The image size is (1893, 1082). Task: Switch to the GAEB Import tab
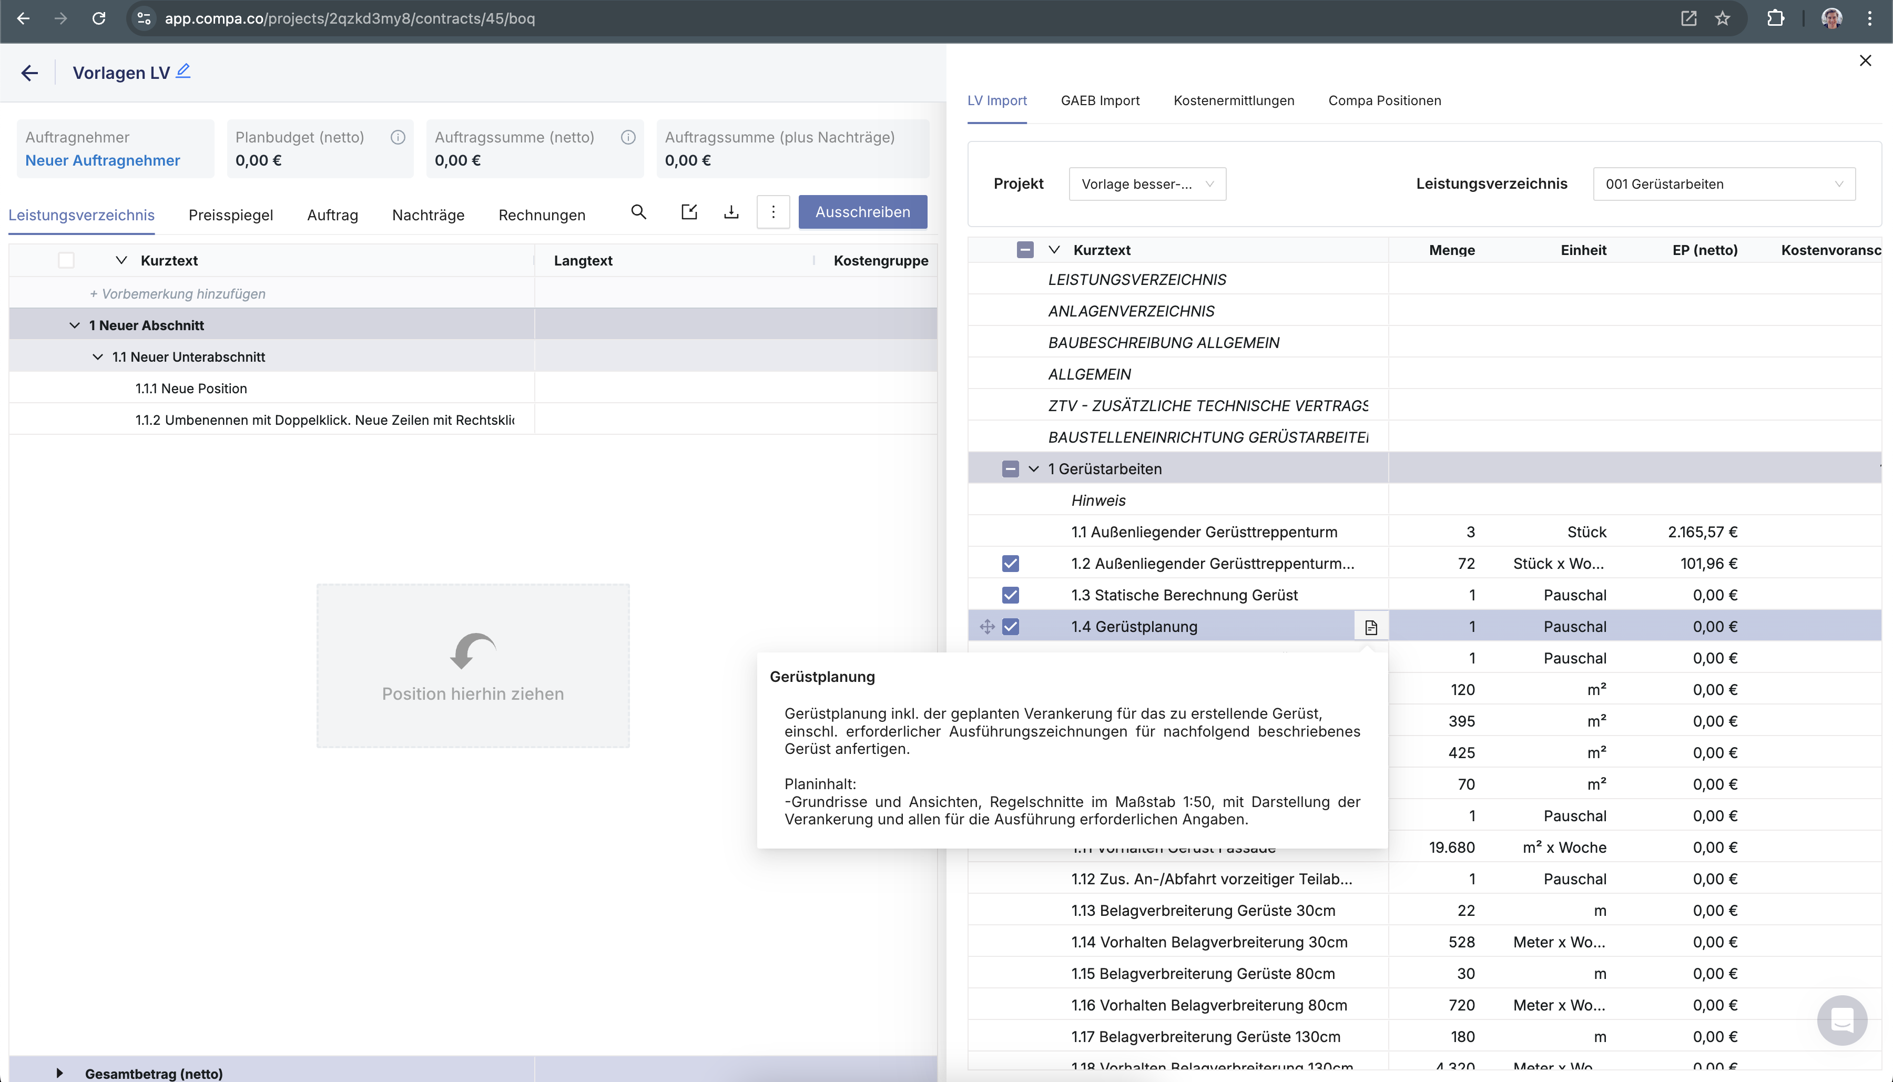(1100, 100)
